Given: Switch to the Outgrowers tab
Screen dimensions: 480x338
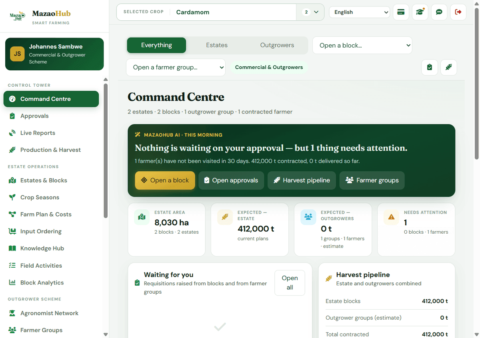Looking at the screenshot, I should click(277, 45).
